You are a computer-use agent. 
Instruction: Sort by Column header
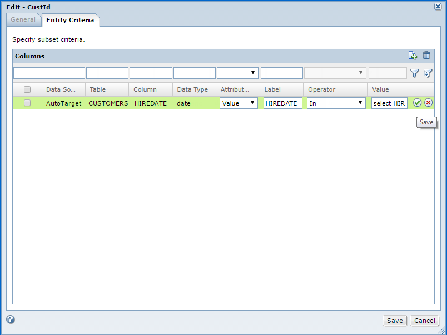click(151, 89)
